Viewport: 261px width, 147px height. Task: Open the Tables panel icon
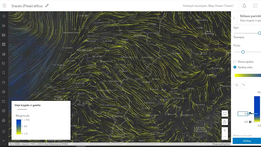(4, 35)
